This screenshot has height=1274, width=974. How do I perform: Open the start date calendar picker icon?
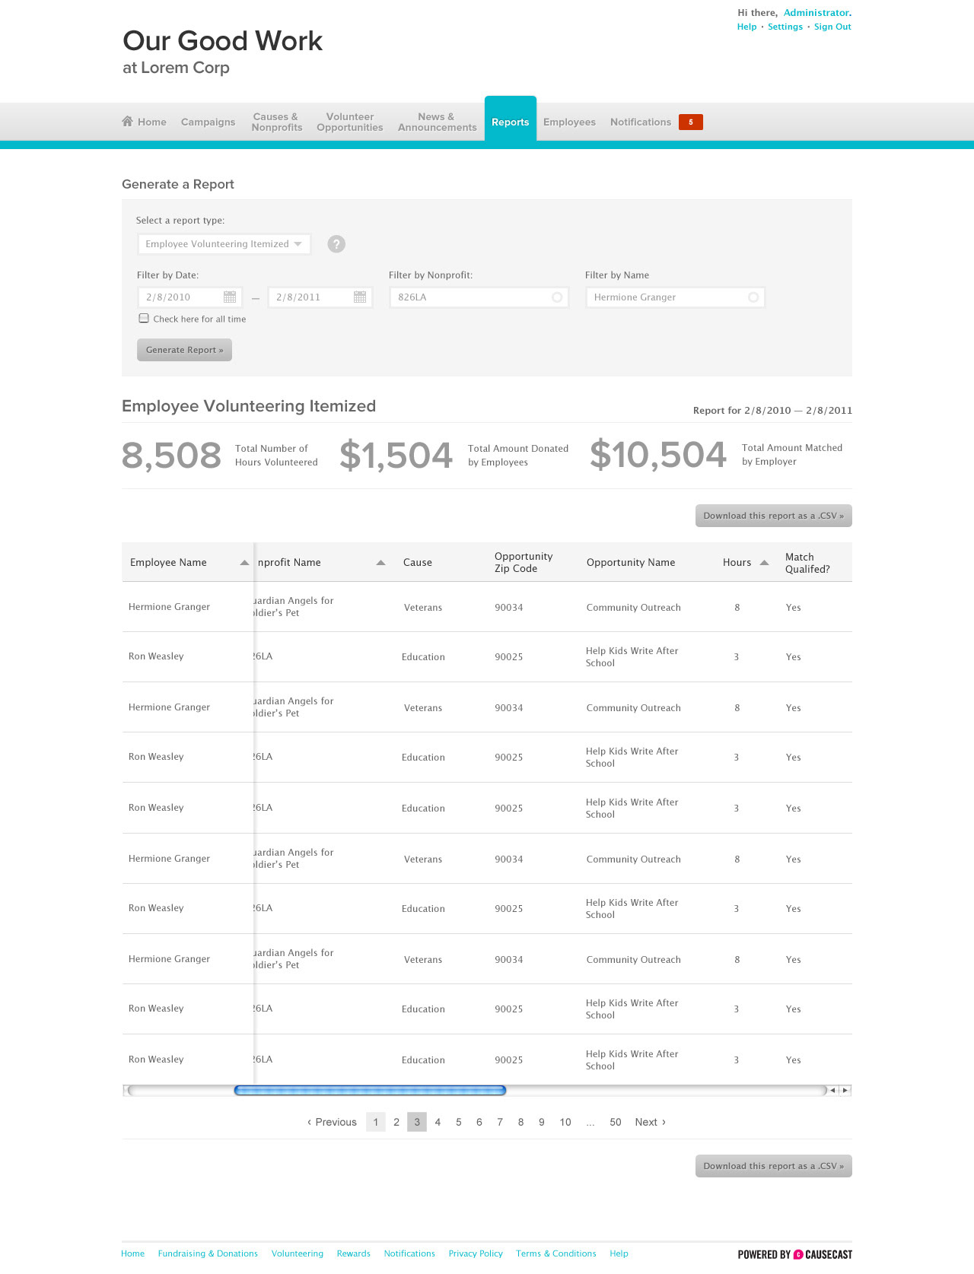point(230,297)
